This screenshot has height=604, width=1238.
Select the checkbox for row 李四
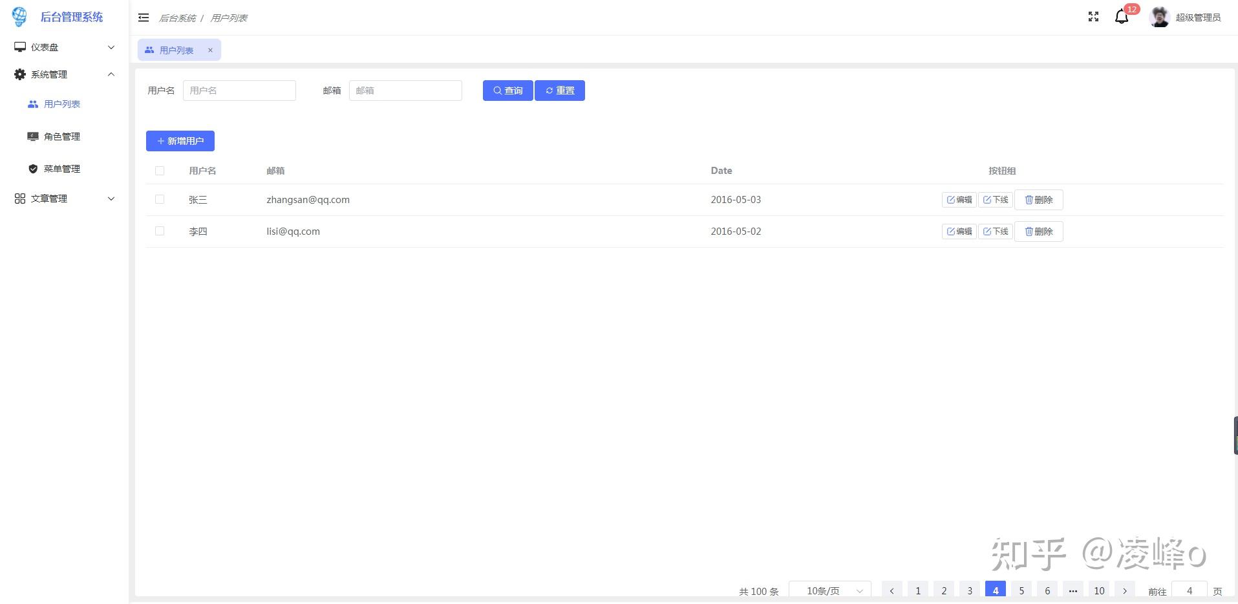pyautogui.click(x=160, y=231)
